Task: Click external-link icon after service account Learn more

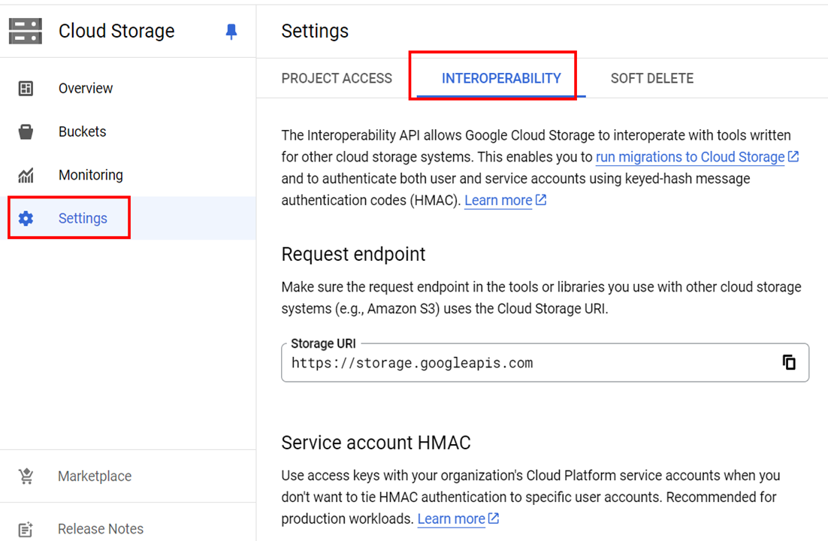Action: click(x=494, y=518)
